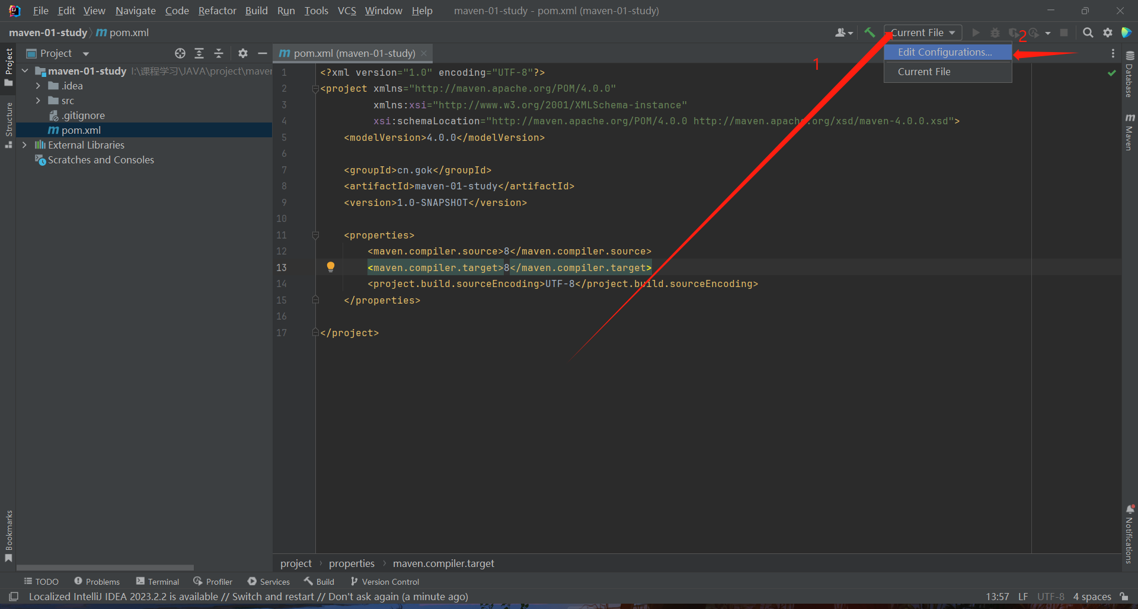Screen dimensions: 1138x609
Task: Click the UTF-8 encoding indicator
Action: click(x=1051, y=597)
